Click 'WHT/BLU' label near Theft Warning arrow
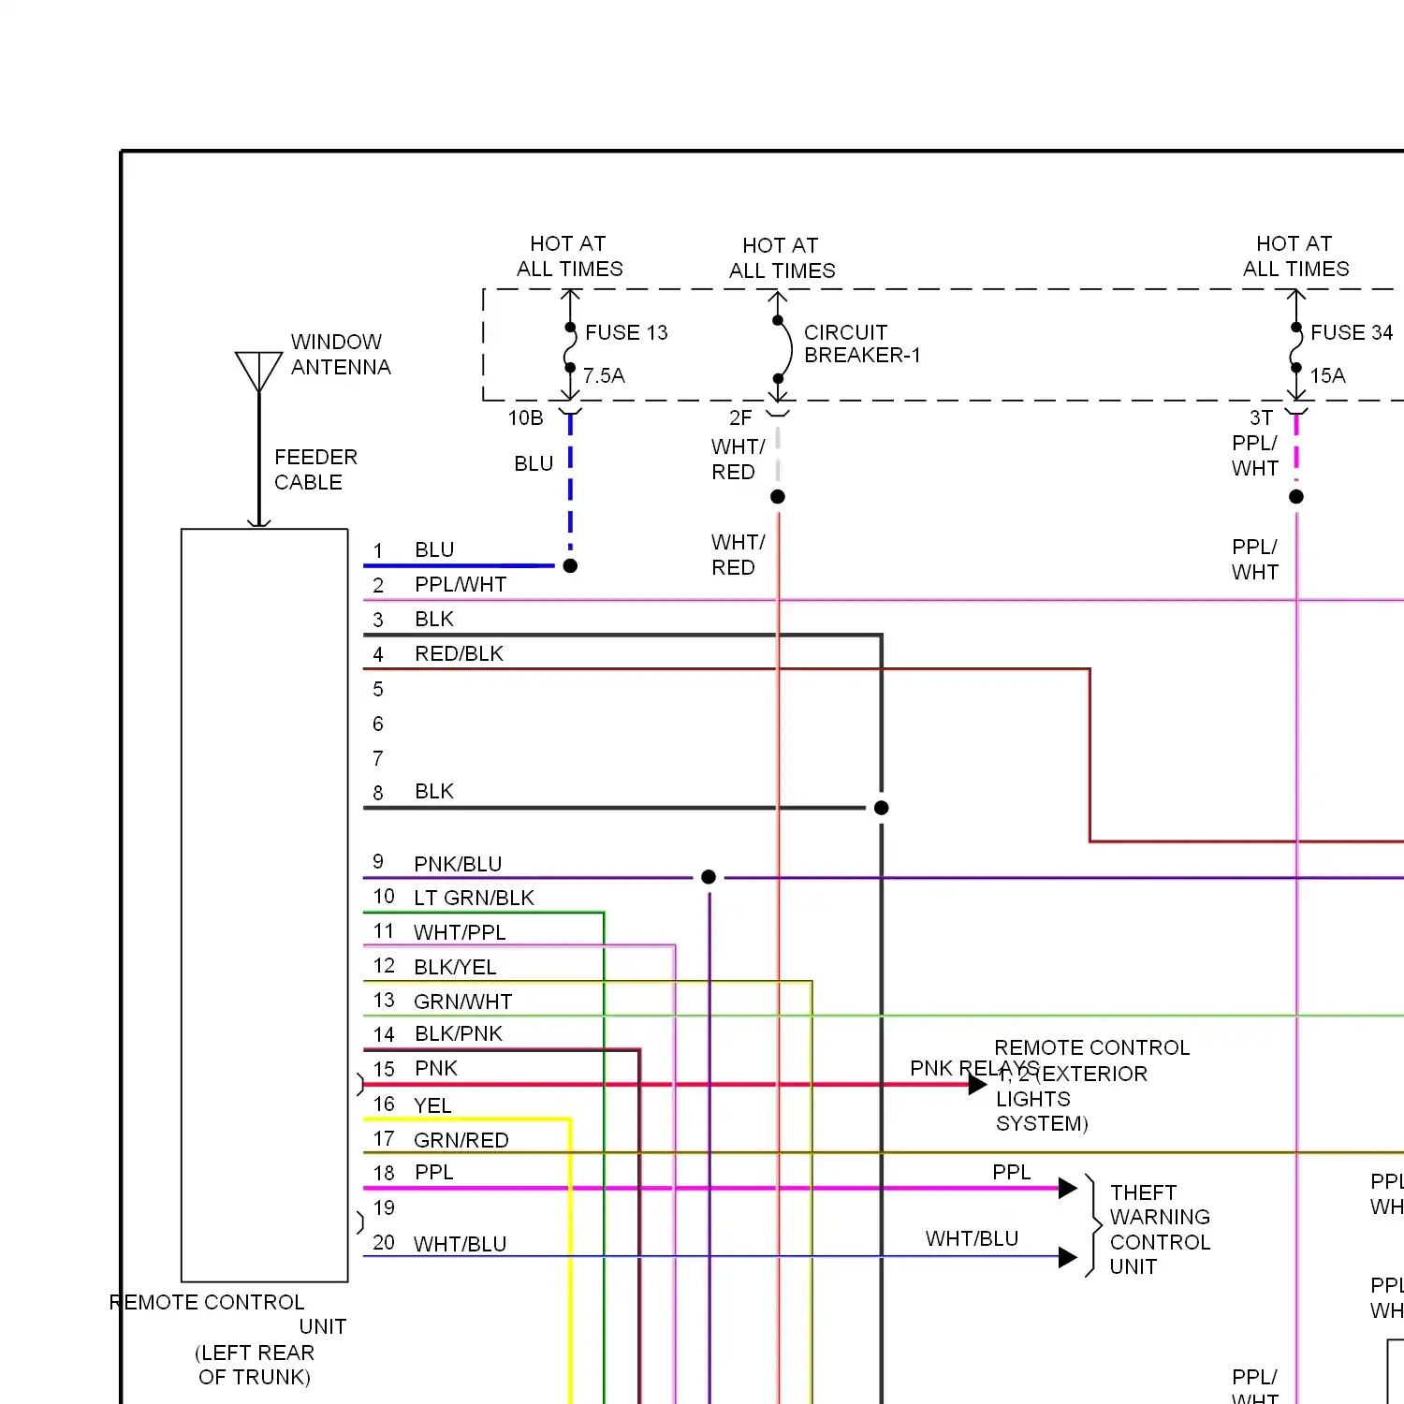 coord(972,1238)
